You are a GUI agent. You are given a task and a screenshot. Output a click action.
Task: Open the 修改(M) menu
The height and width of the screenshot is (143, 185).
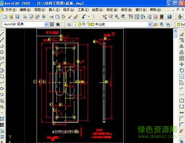click(126, 10)
